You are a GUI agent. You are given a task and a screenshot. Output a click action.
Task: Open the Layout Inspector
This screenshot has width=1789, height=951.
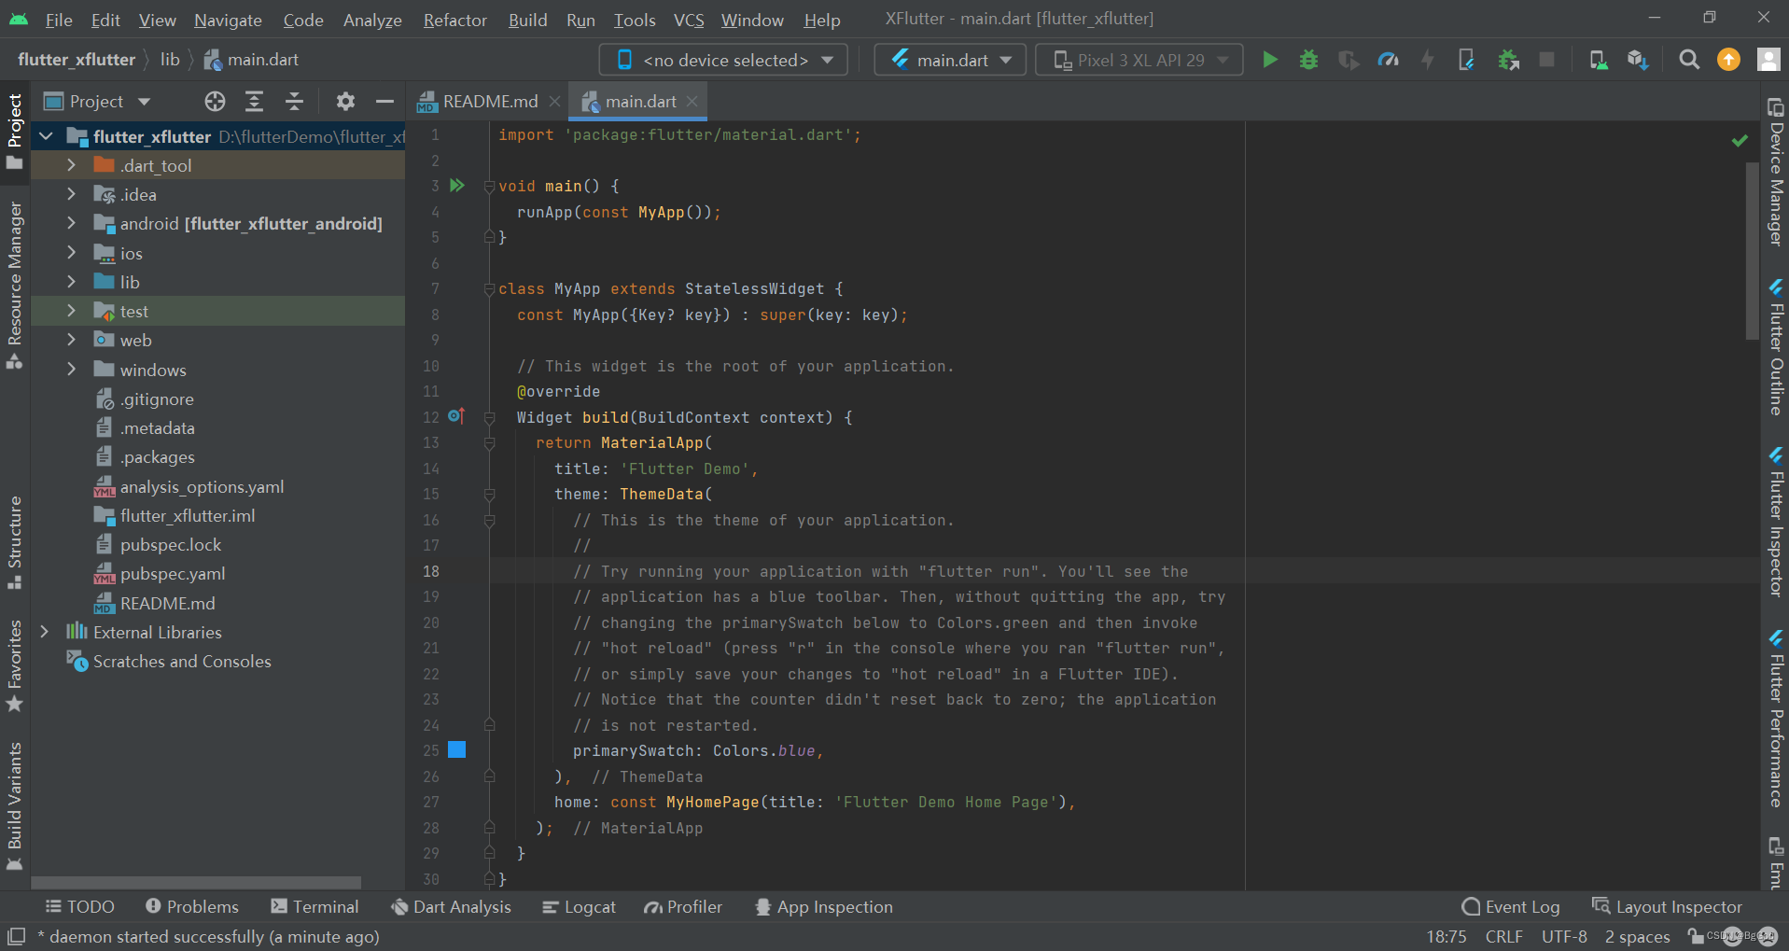point(1667,906)
